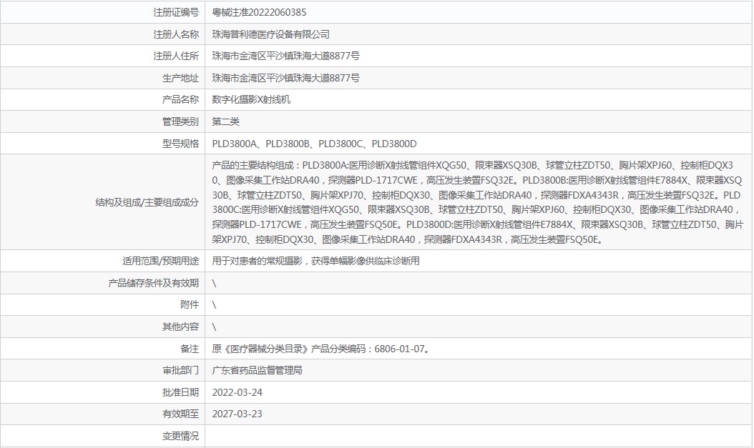Click backslash value in 其他内容 row
Screen dimensions: 754x448
tap(214, 327)
